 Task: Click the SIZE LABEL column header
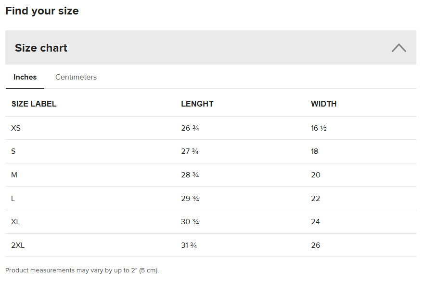point(34,104)
